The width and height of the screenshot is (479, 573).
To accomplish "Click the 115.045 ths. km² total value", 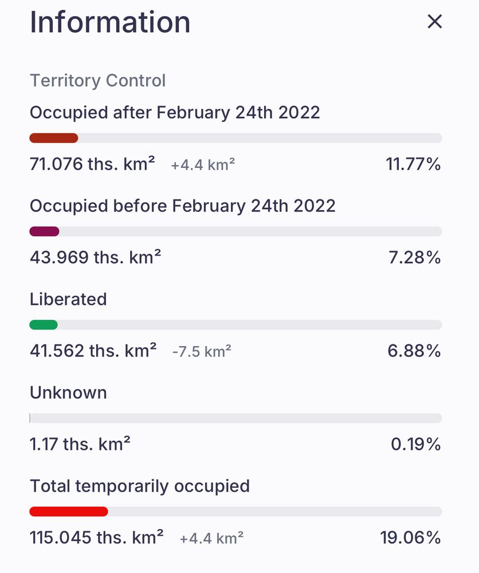I will tap(96, 538).
